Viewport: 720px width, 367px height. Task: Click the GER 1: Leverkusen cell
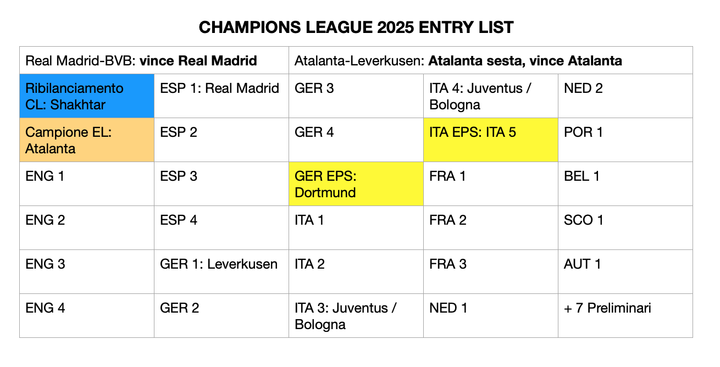[221, 271]
